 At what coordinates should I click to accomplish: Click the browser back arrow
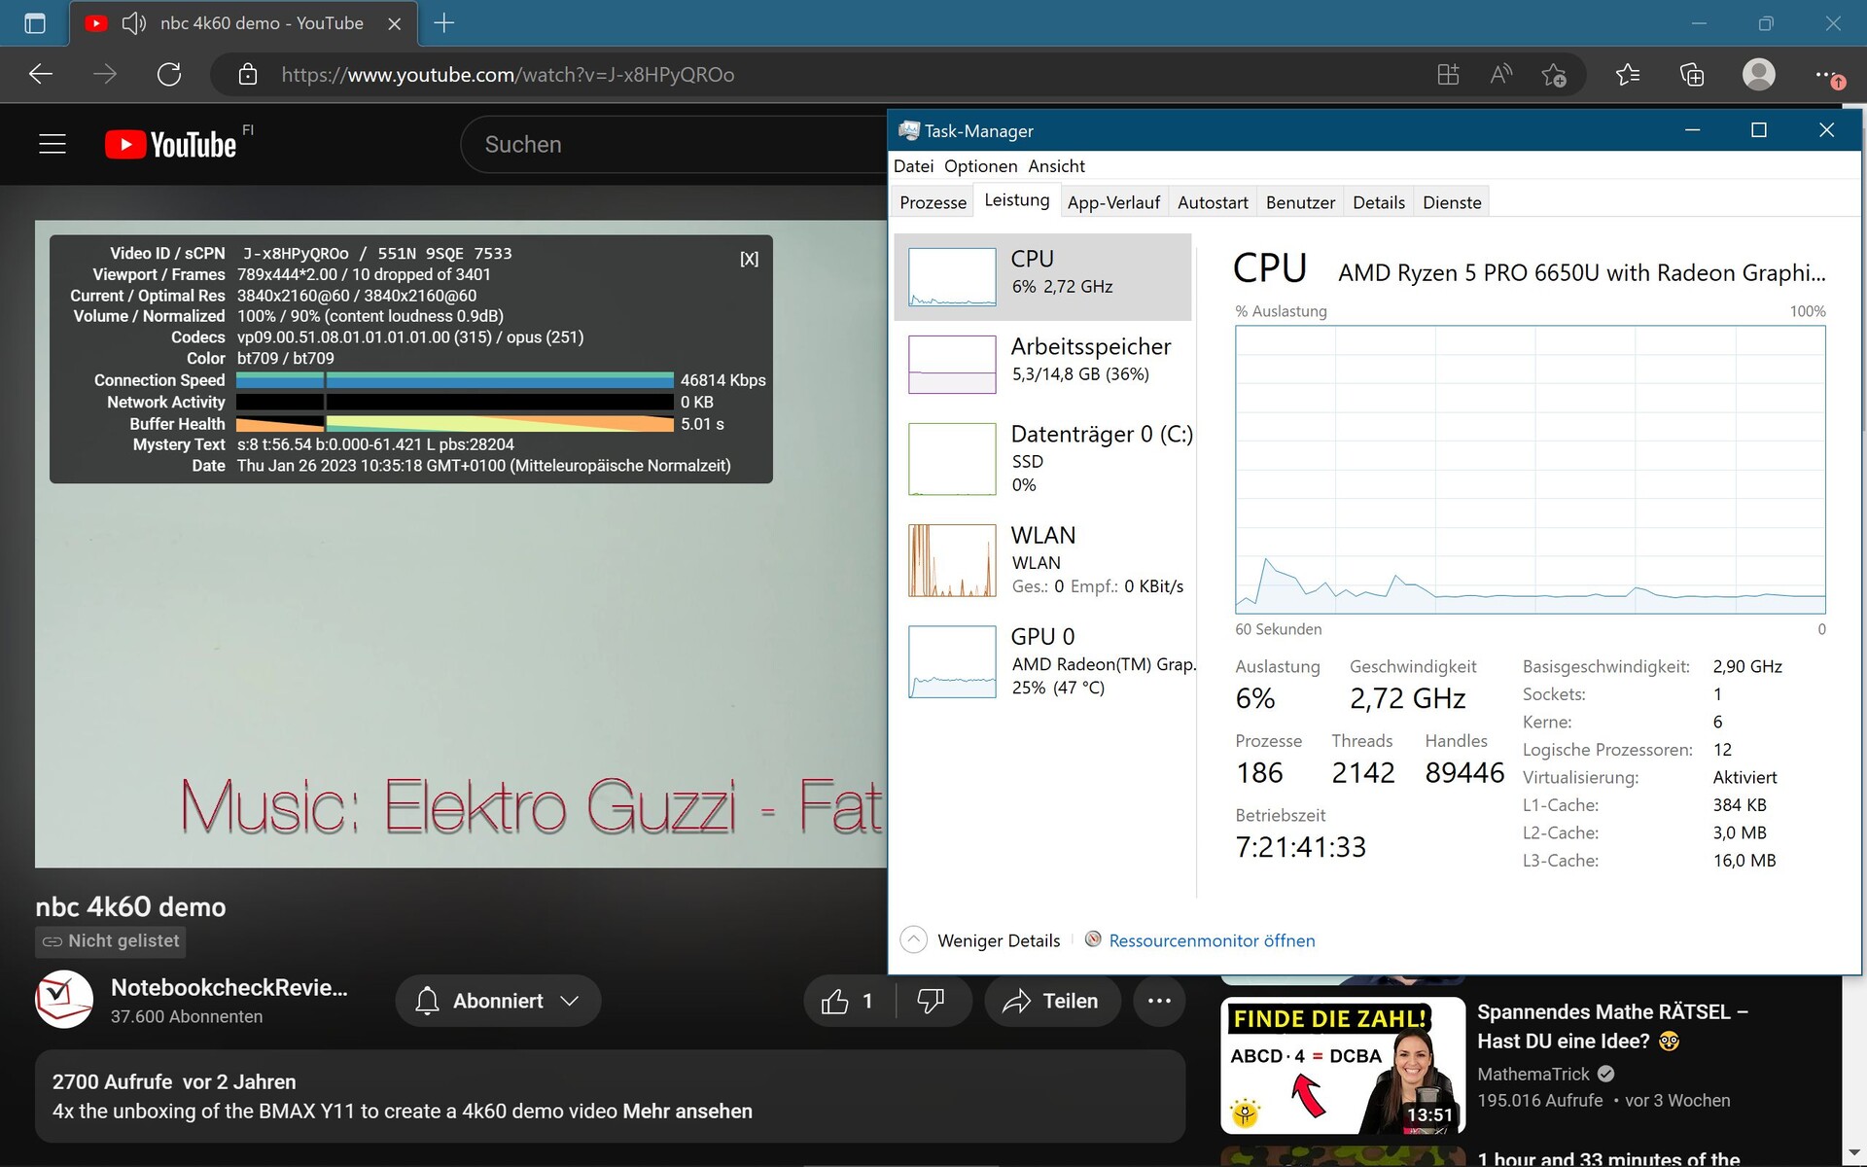(41, 75)
